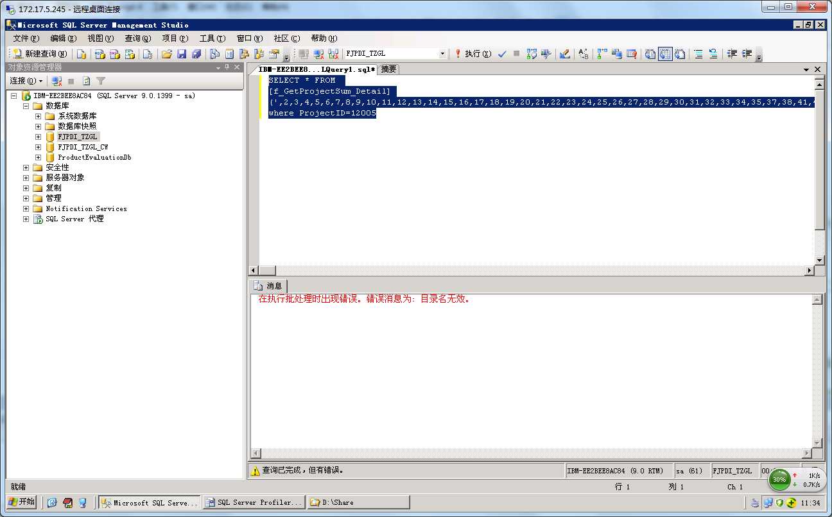Click the Properties window toolbar icon

point(274,54)
